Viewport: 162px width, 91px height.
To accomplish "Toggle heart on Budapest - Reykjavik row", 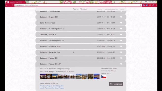I will [x=121, y=47].
